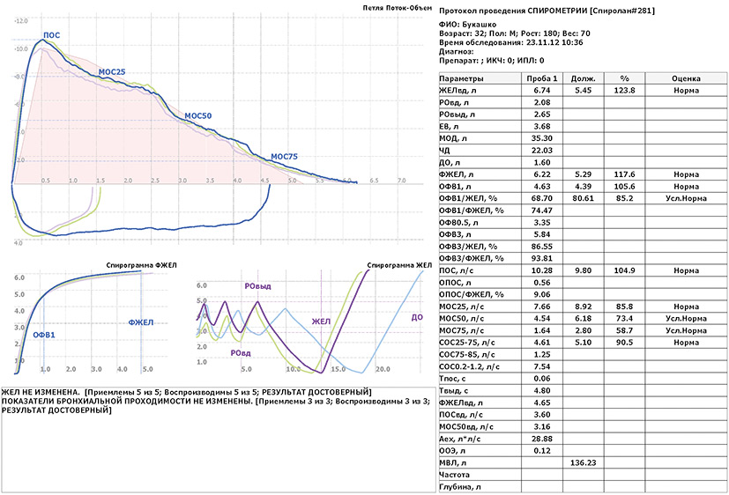Select the ОФВ1/ЖЕЛ, % parameter row
Viewport: 729px width, 495px height.
[x=583, y=198]
